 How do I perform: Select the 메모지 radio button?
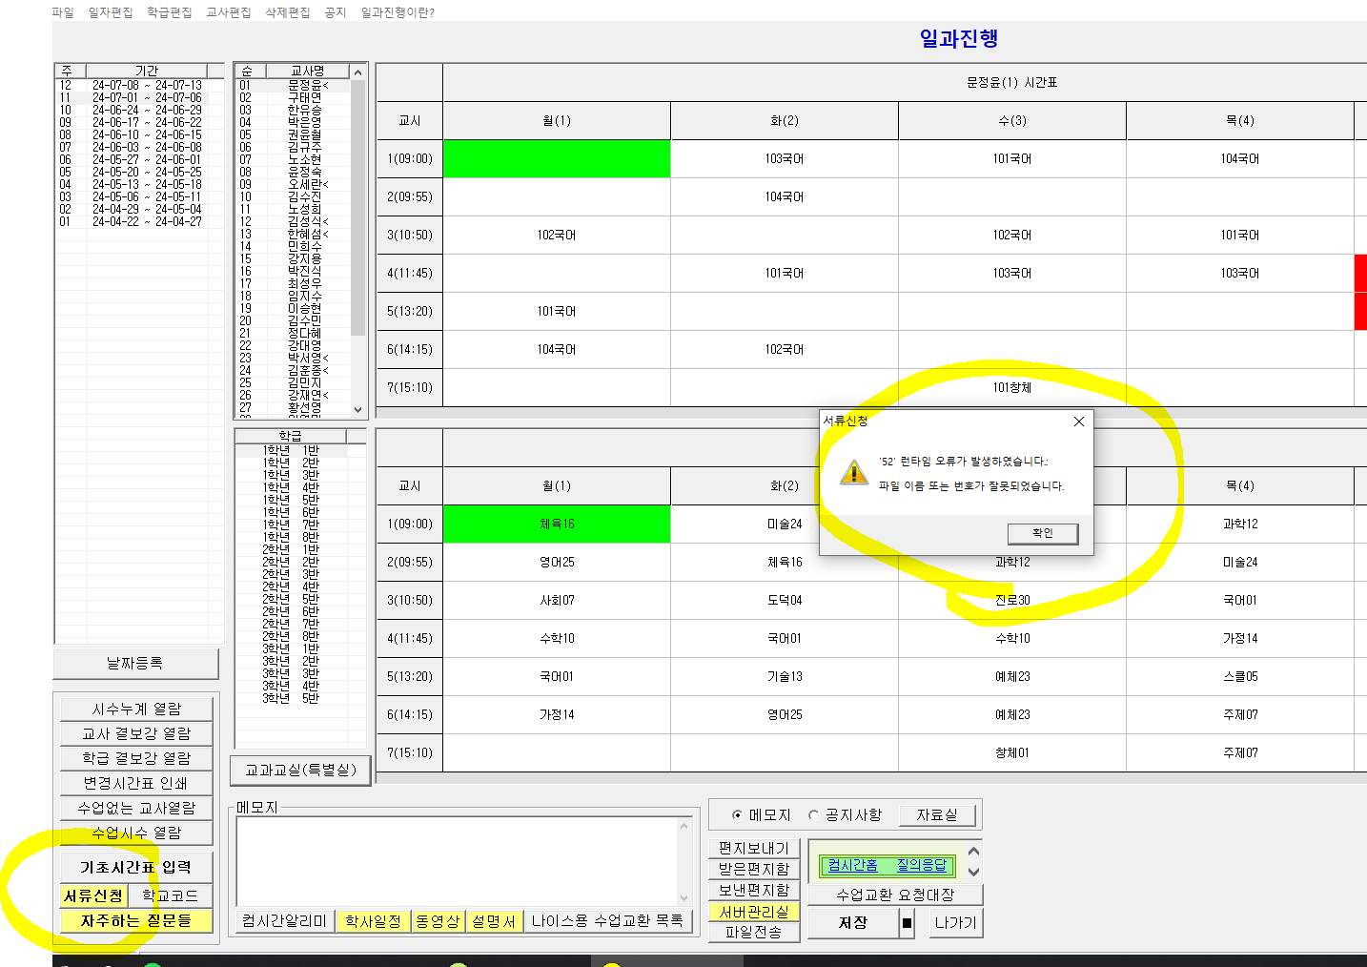tap(737, 815)
